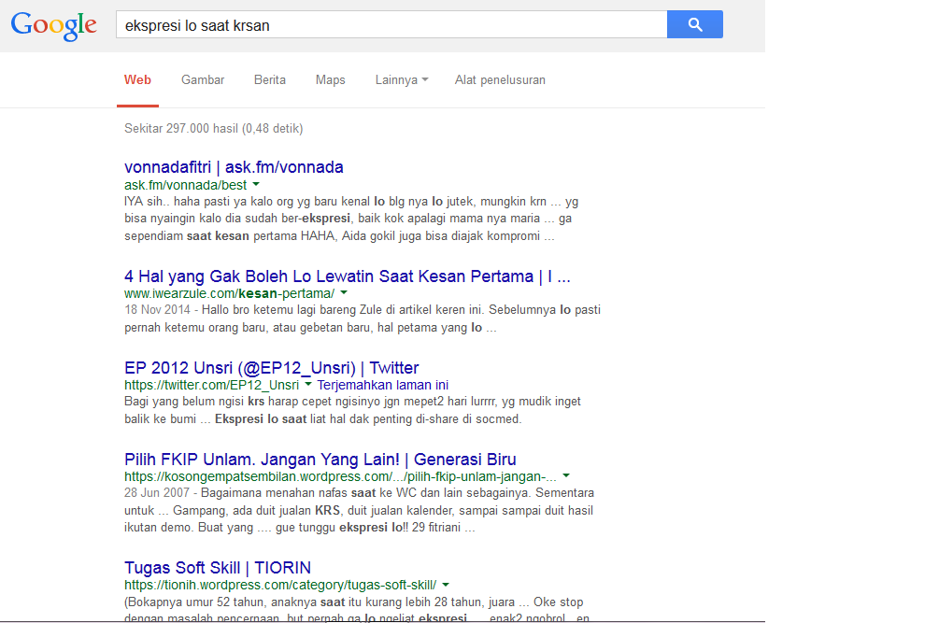Select the Web tab
Screen dimensions: 939x623
click(x=137, y=80)
